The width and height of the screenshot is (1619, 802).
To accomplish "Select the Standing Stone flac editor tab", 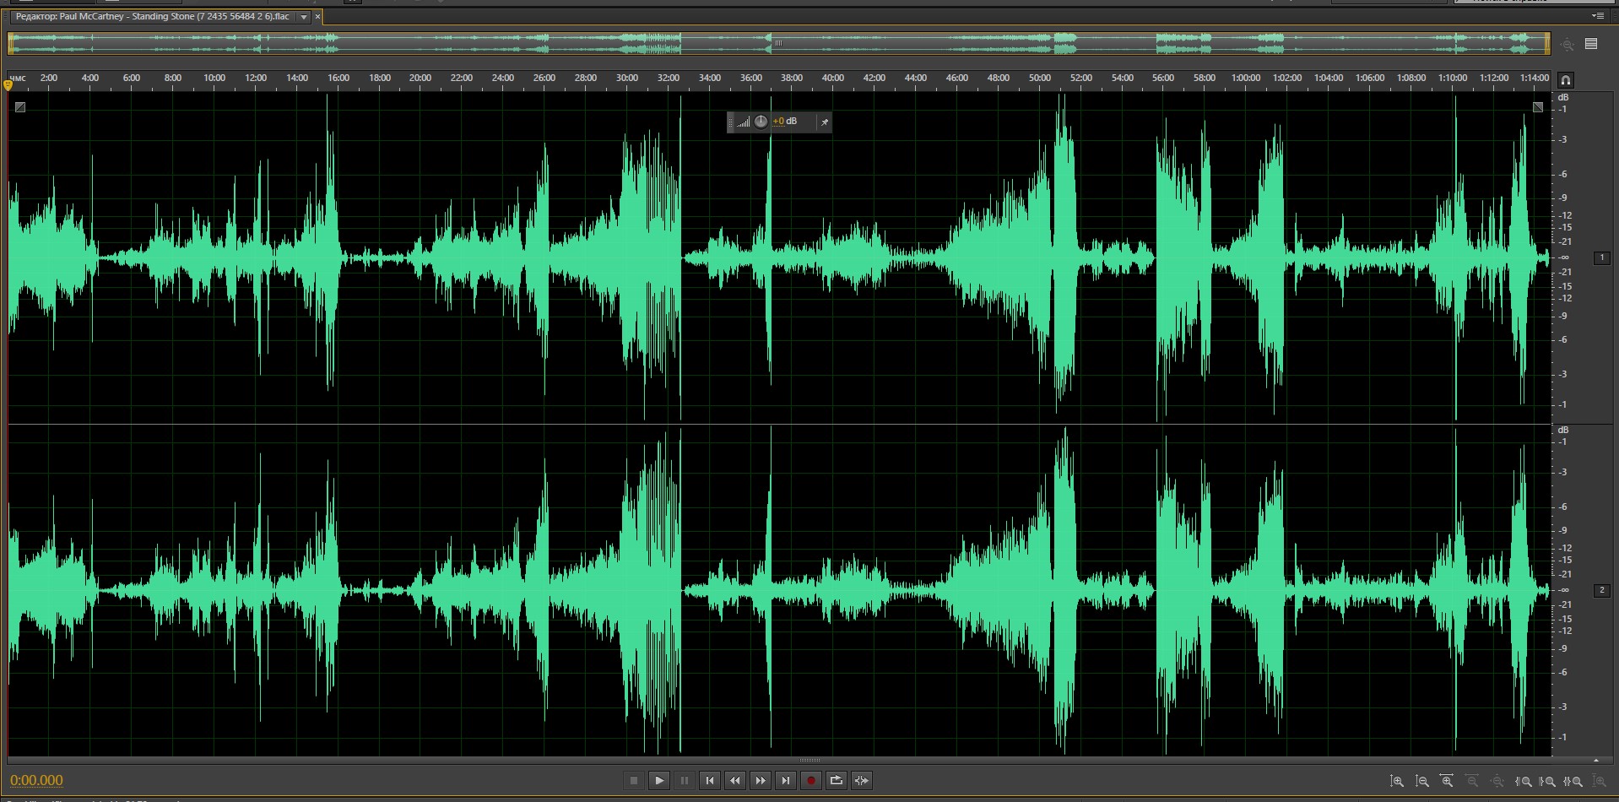I will 152,17.
